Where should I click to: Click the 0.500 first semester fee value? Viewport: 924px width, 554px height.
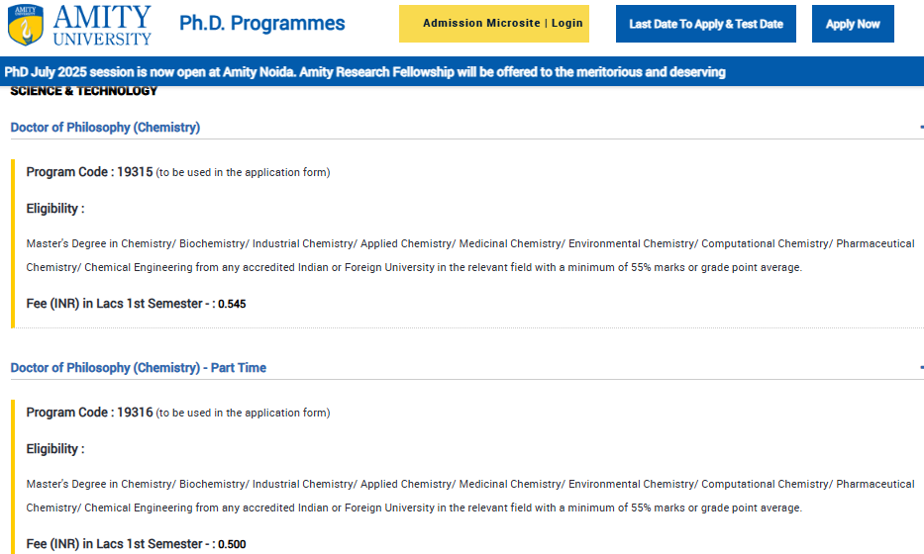click(x=232, y=545)
